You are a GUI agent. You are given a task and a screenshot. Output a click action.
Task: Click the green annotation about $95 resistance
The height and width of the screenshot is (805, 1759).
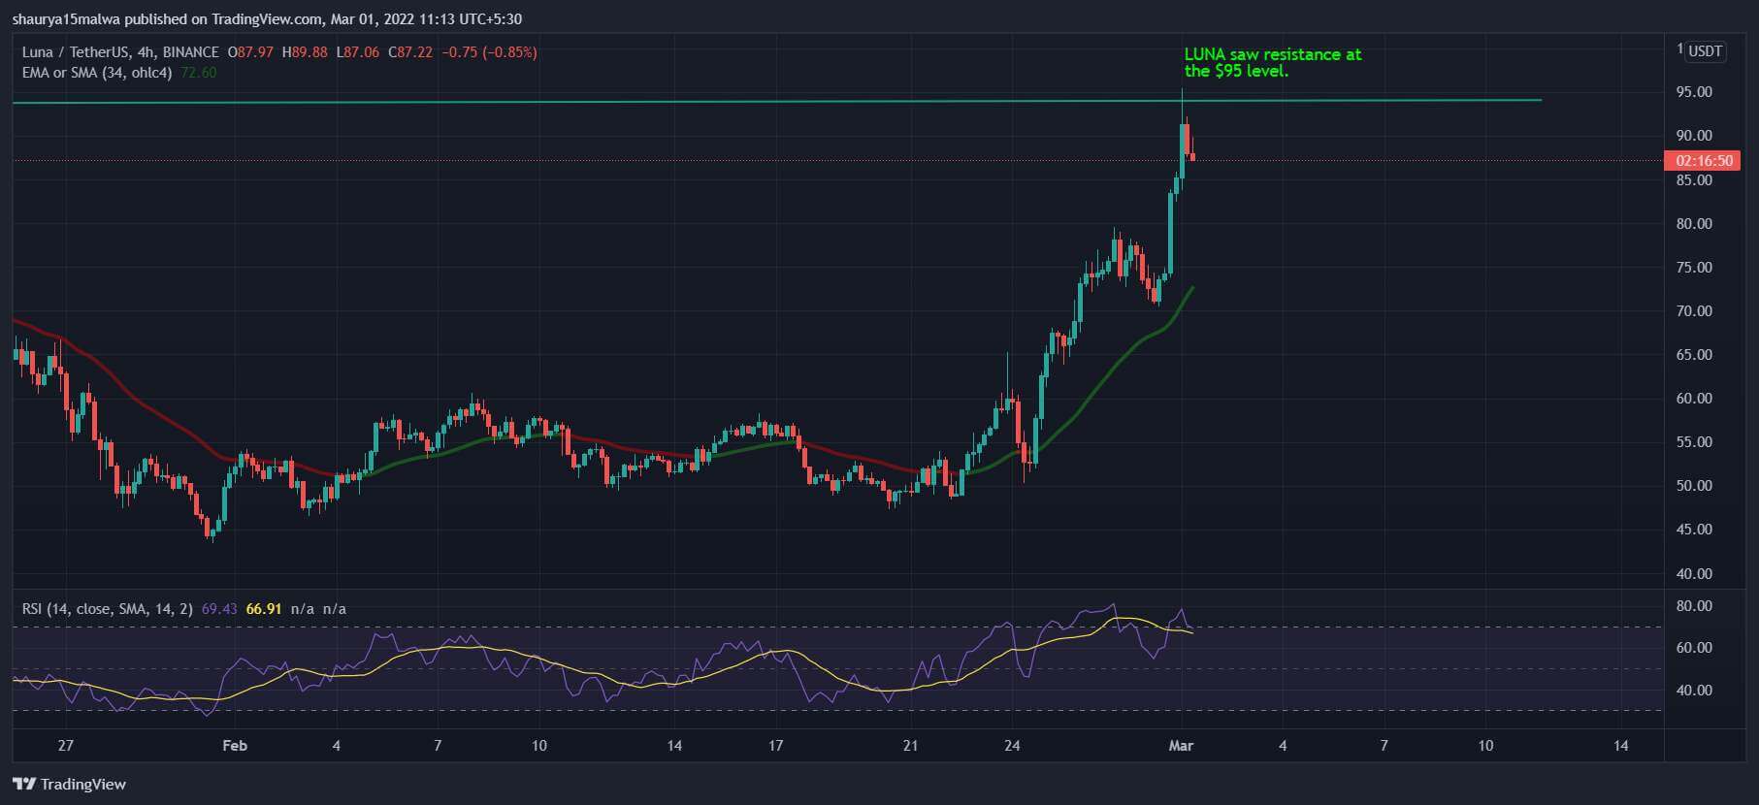[1273, 62]
